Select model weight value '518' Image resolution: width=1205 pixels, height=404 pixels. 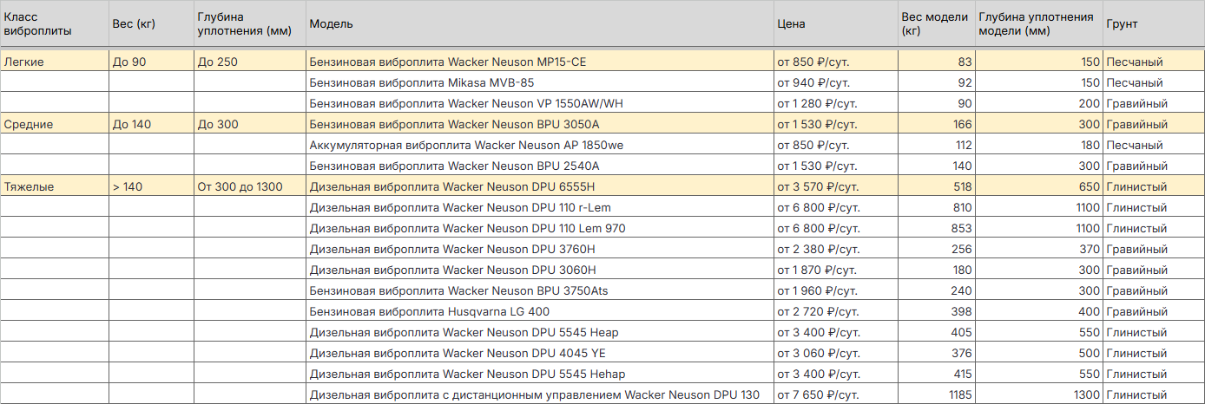(x=937, y=187)
